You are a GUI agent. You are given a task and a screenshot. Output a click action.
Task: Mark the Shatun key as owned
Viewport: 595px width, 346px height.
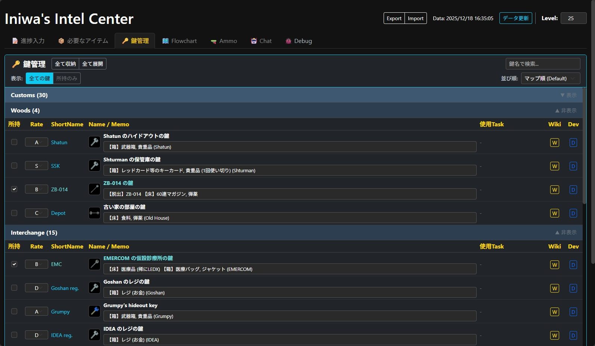point(14,142)
